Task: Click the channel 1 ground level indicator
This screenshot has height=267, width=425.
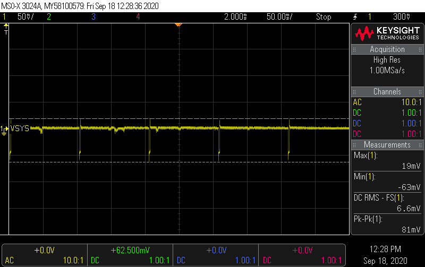Action: pyautogui.click(x=4, y=130)
